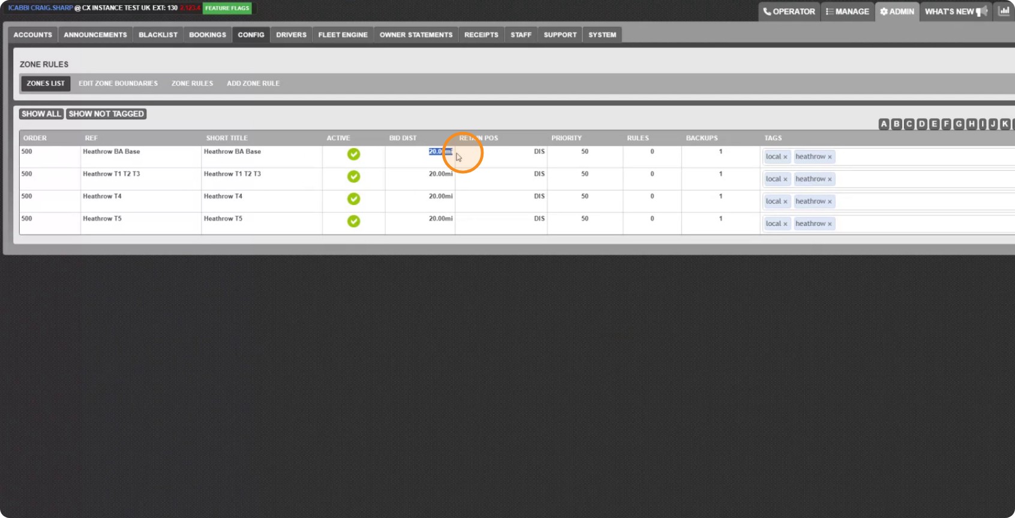Click the ICABBI CRAIG.SHARP user link
The height and width of the screenshot is (518, 1015).
click(40, 8)
